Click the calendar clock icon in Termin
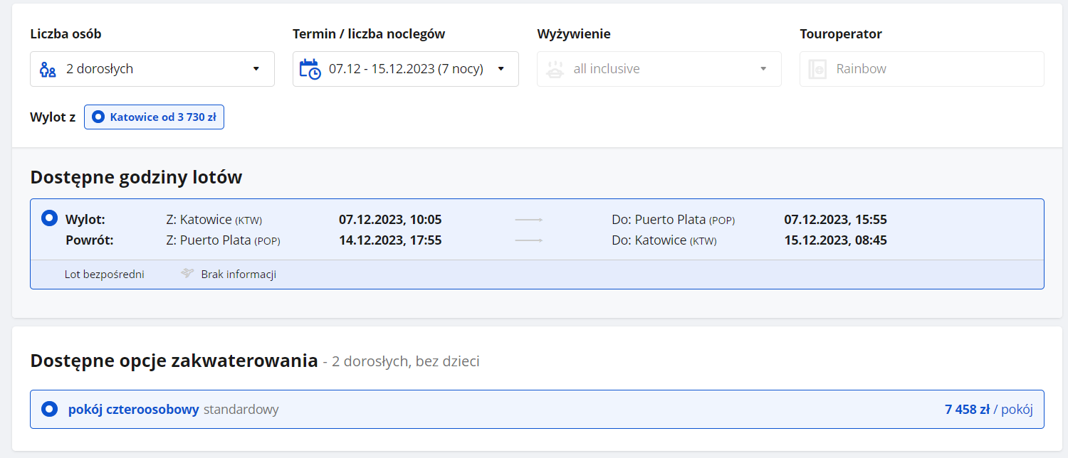Screen dimensions: 1068x458 tap(310, 69)
